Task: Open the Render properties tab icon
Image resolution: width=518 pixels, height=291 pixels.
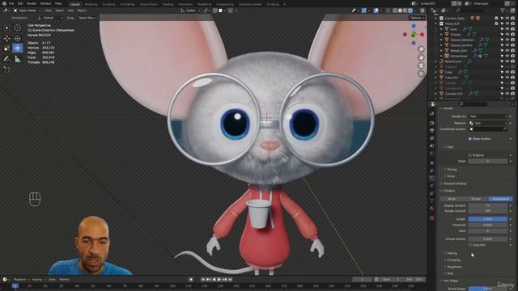Action: point(431,123)
